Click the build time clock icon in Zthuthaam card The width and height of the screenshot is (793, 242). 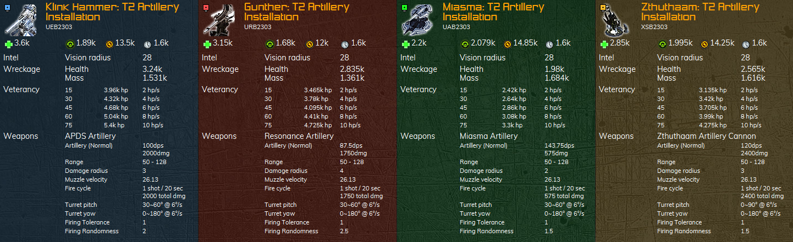point(745,43)
